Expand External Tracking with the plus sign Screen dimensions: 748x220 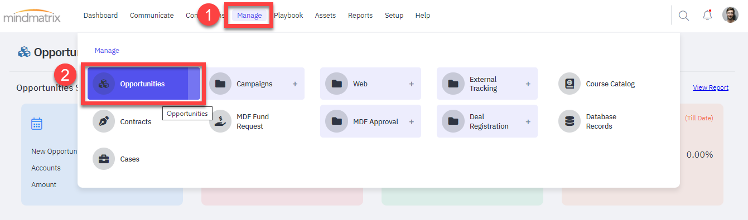tap(528, 84)
